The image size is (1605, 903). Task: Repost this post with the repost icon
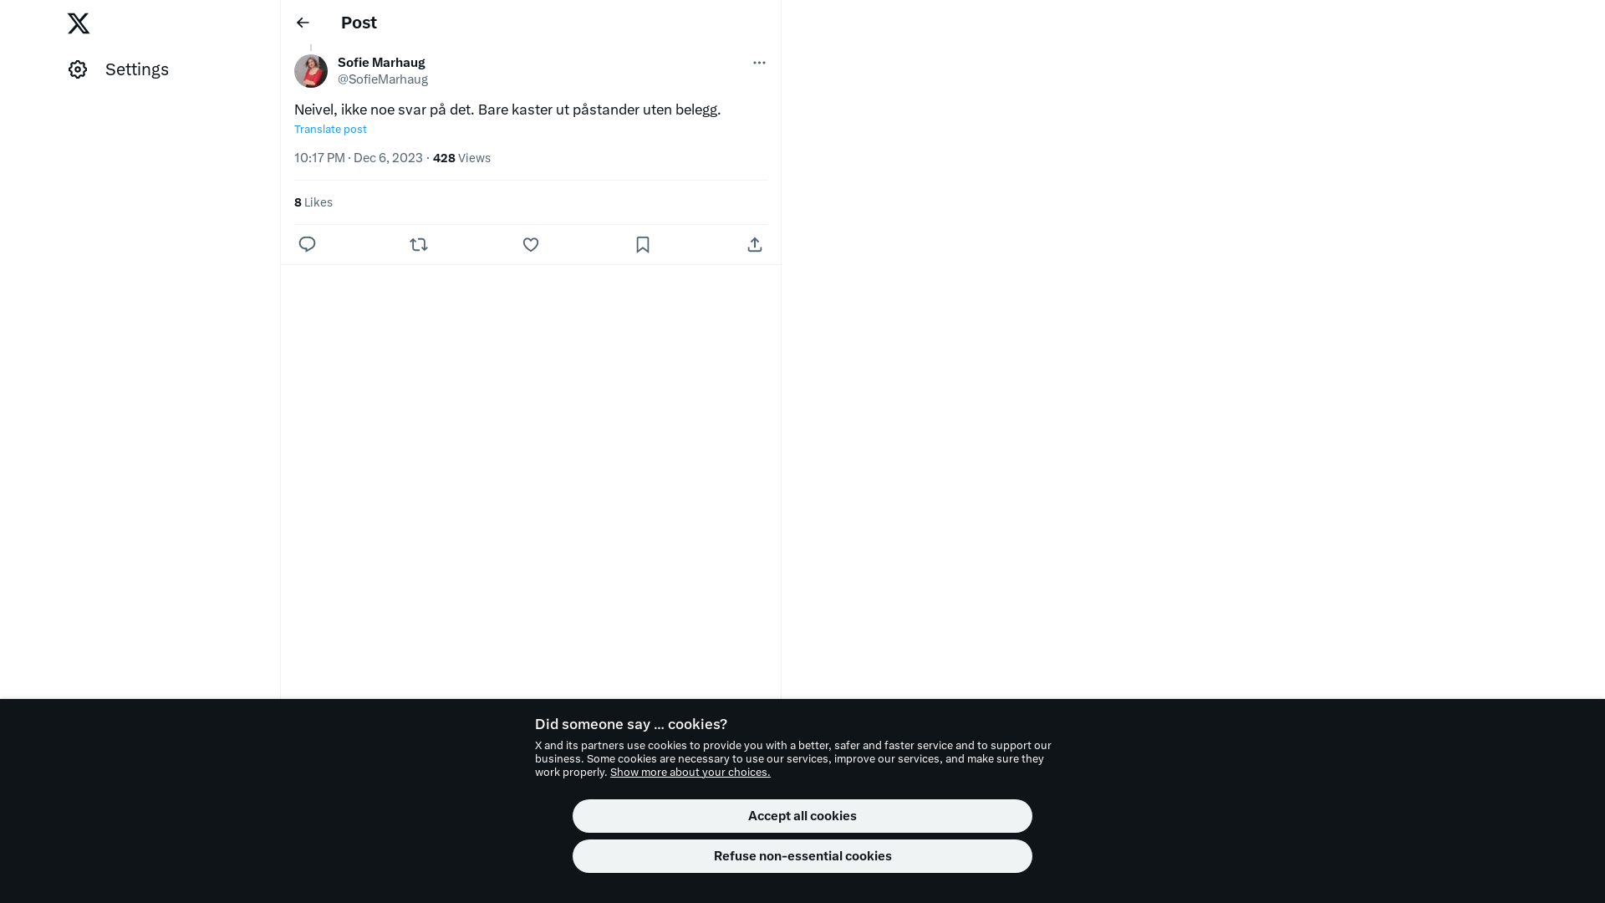(419, 244)
